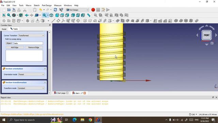Switch to Right view cube icon
Screen dimensions: 218x123
coord(67,15)
